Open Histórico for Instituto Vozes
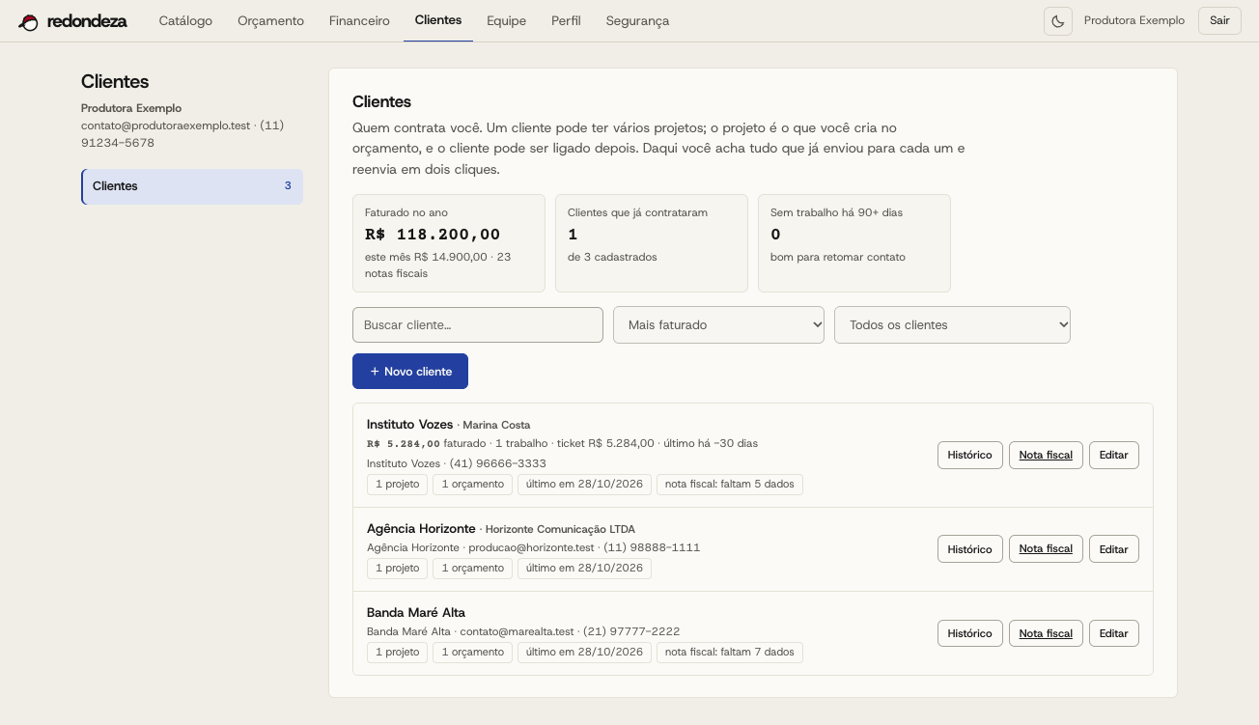The width and height of the screenshot is (1259, 725). pyautogui.click(x=969, y=455)
